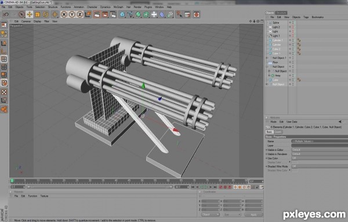Select the Array object in tree

[x=277, y=76]
